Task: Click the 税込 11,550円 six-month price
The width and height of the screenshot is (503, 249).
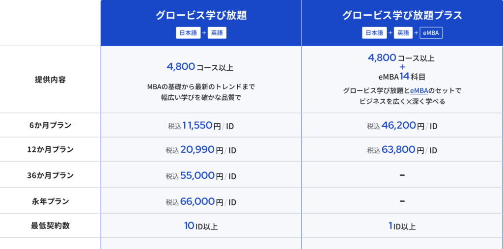Action: [201, 126]
